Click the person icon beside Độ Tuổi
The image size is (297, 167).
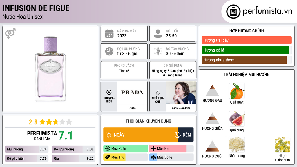[158, 34]
